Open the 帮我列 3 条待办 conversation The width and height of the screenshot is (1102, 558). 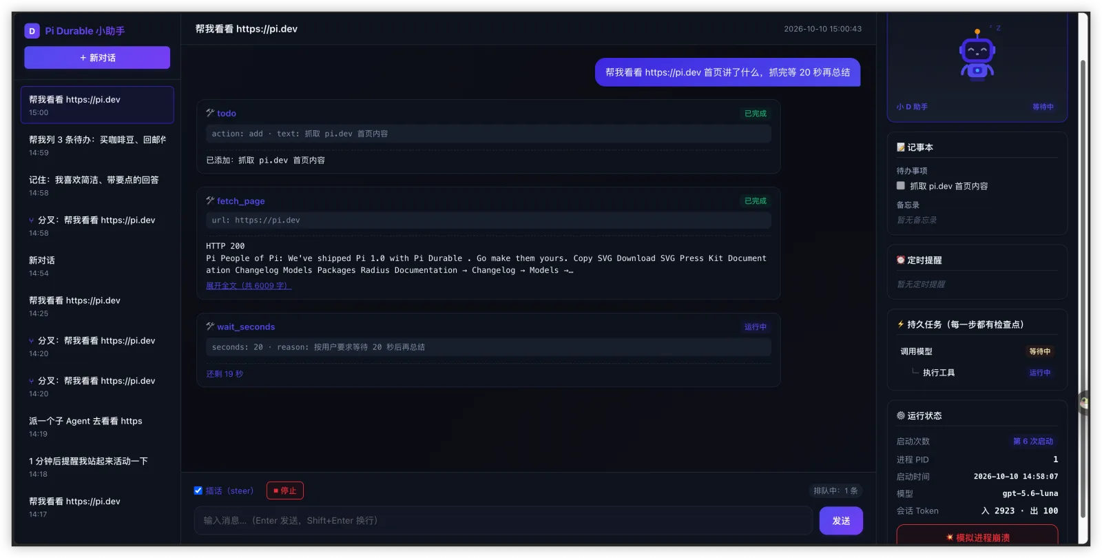click(x=97, y=145)
